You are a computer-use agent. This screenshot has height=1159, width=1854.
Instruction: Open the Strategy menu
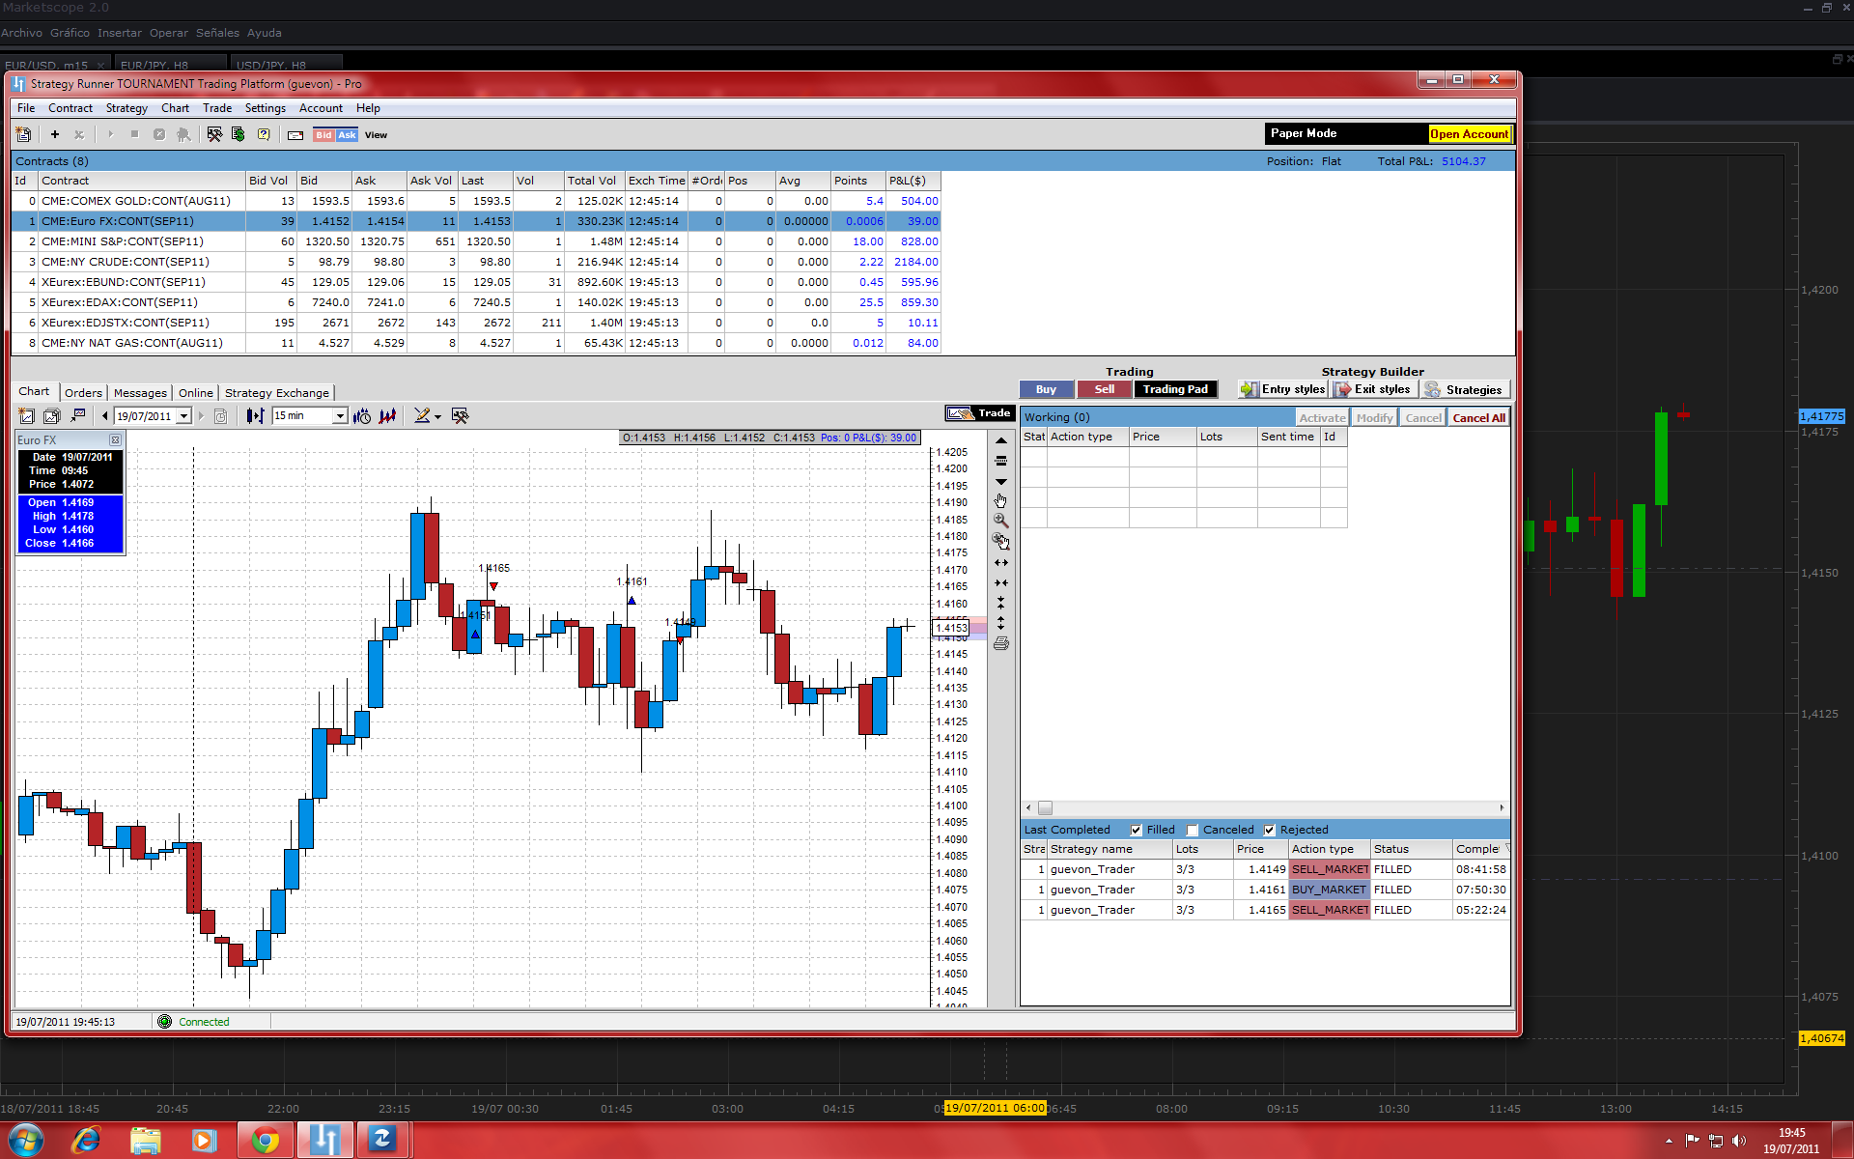(x=126, y=108)
